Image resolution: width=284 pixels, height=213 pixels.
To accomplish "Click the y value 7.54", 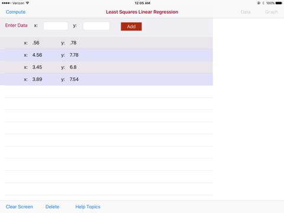I will click(74, 79).
